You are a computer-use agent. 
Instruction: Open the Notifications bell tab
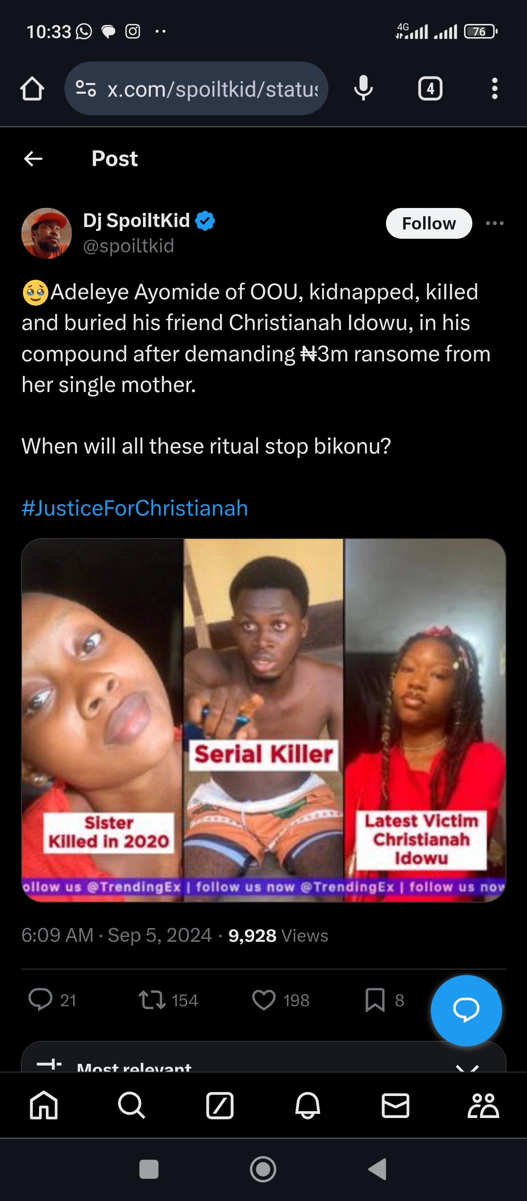[x=307, y=1105]
